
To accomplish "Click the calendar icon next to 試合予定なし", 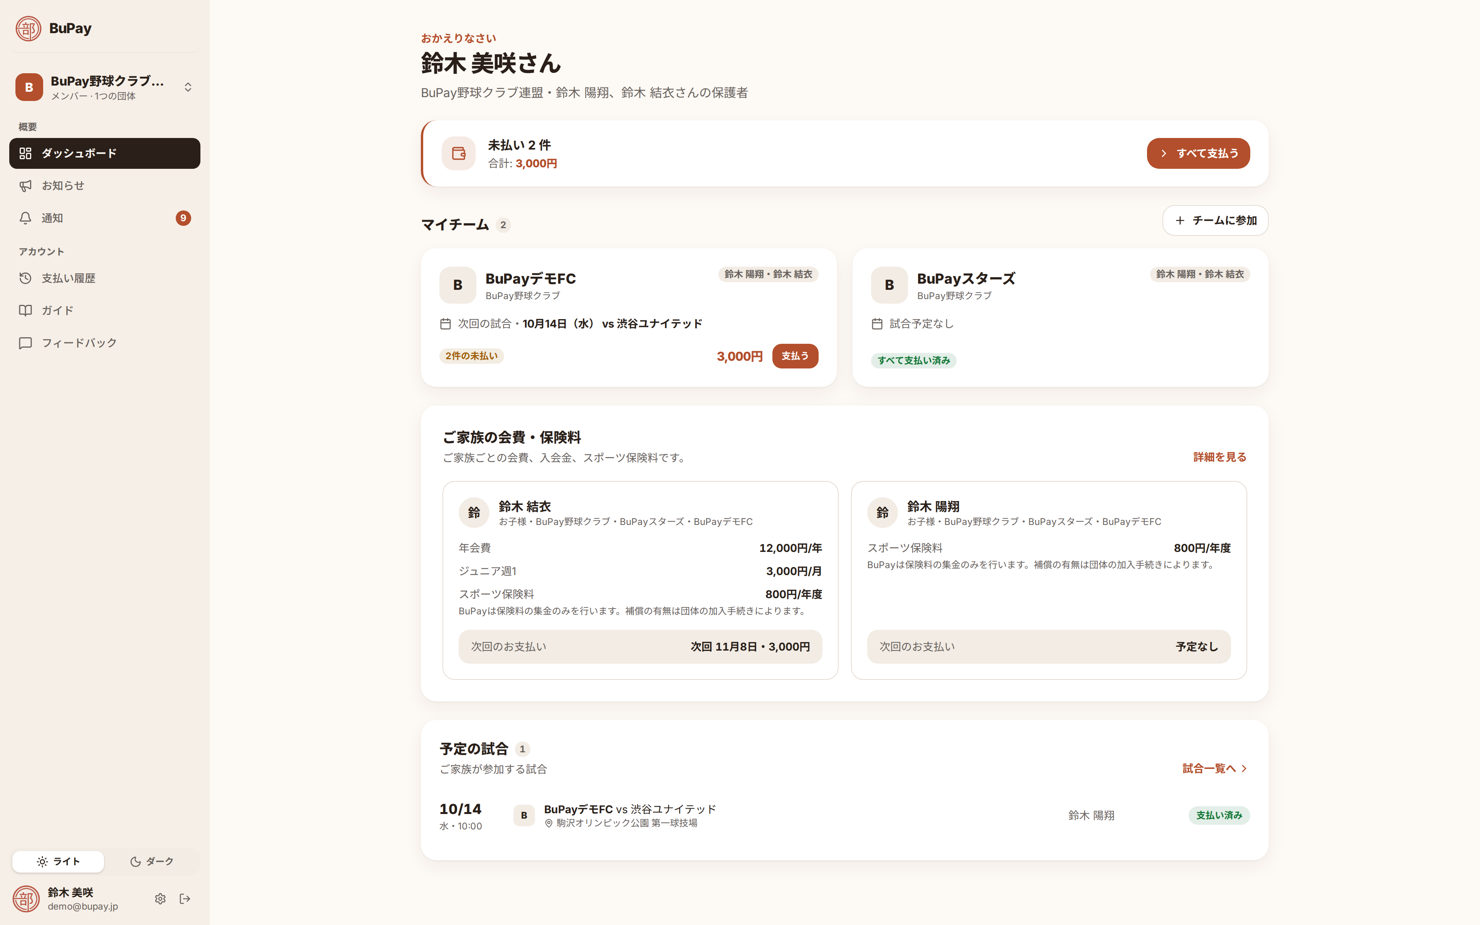I will pyautogui.click(x=877, y=324).
